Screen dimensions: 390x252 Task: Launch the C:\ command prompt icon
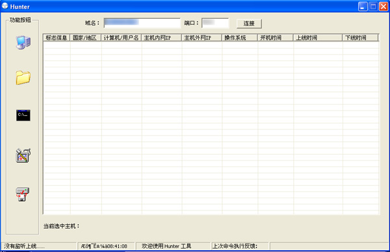point(23,115)
